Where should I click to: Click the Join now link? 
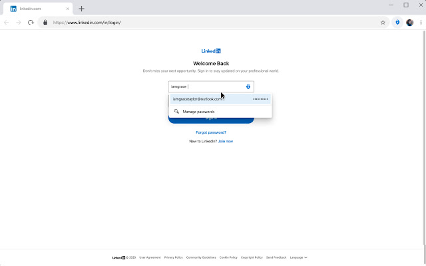pyautogui.click(x=226, y=141)
